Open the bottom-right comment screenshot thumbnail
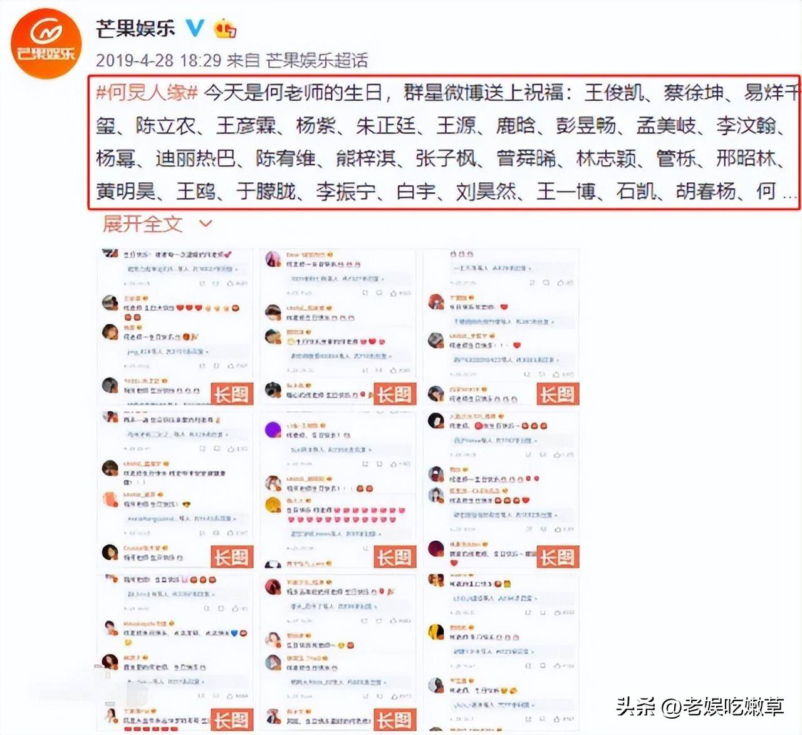This screenshot has height=735, width=802. [x=501, y=652]
